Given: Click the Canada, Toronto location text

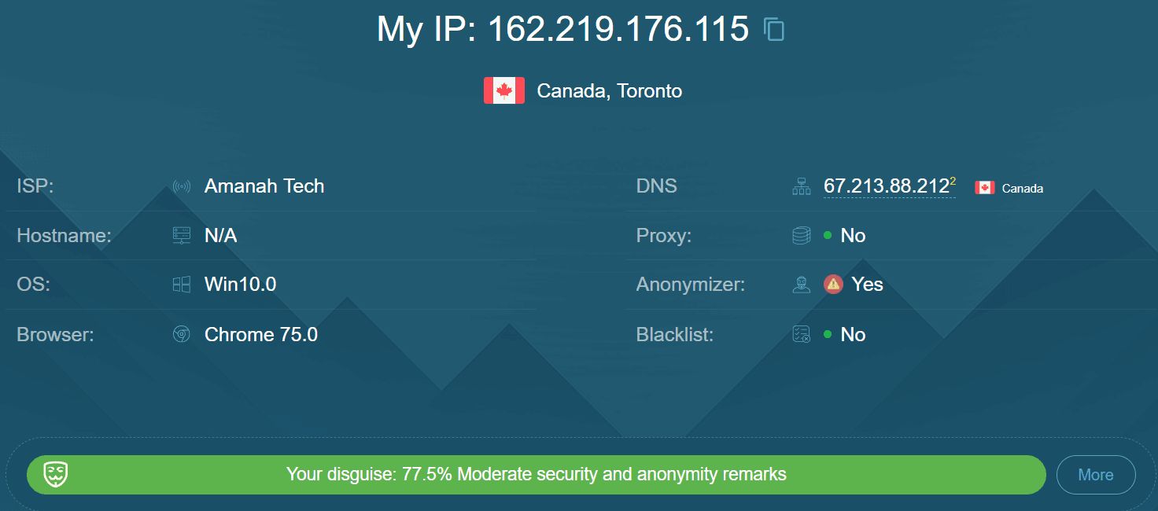Looking at the screenshot, I should 610,91.
